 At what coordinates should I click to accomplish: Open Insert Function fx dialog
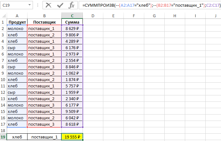point(72,5)
